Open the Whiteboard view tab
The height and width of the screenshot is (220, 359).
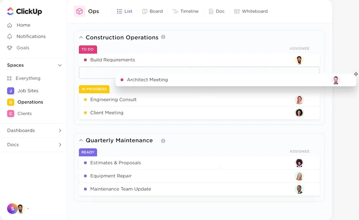[251, 11]
